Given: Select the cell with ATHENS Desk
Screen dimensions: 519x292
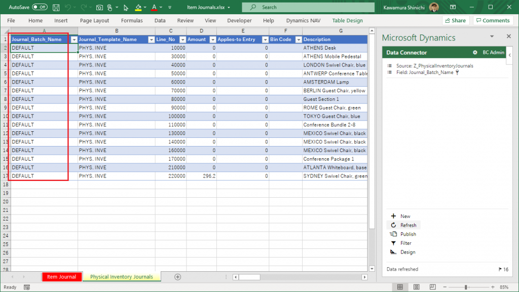Looking at the screenshot, I should tap(335, 48).
